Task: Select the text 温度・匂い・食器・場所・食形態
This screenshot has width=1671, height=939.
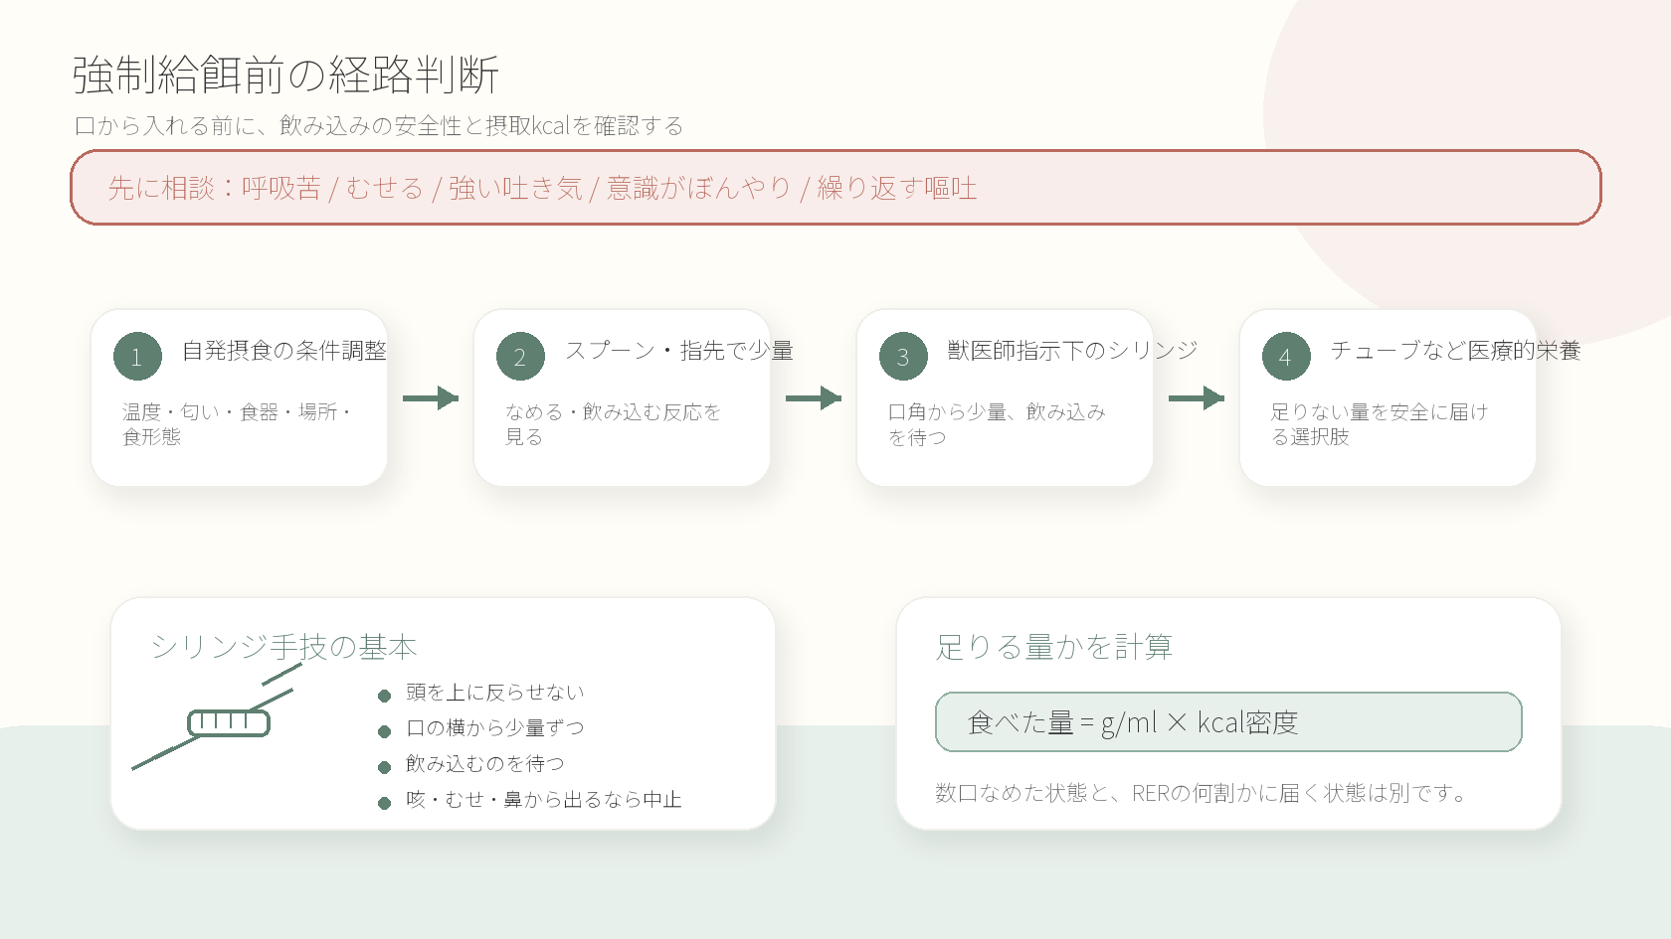Action: pyautogui.click(x=237, y=424)
